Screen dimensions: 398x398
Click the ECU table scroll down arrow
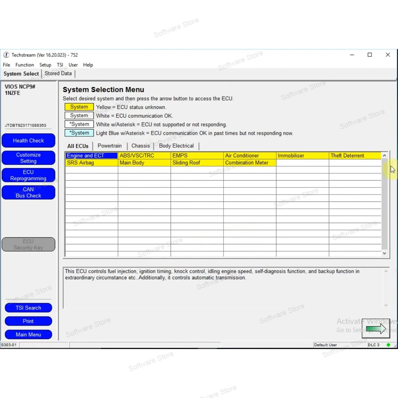[x=384, y=253]
